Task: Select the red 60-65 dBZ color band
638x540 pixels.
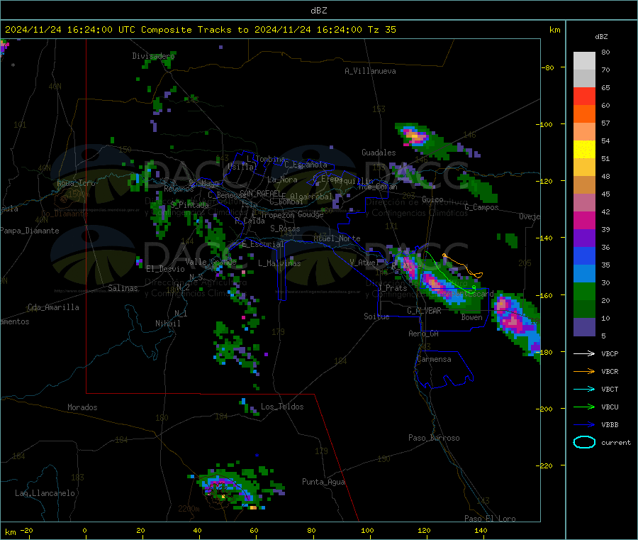Action: tap(584, 96)
